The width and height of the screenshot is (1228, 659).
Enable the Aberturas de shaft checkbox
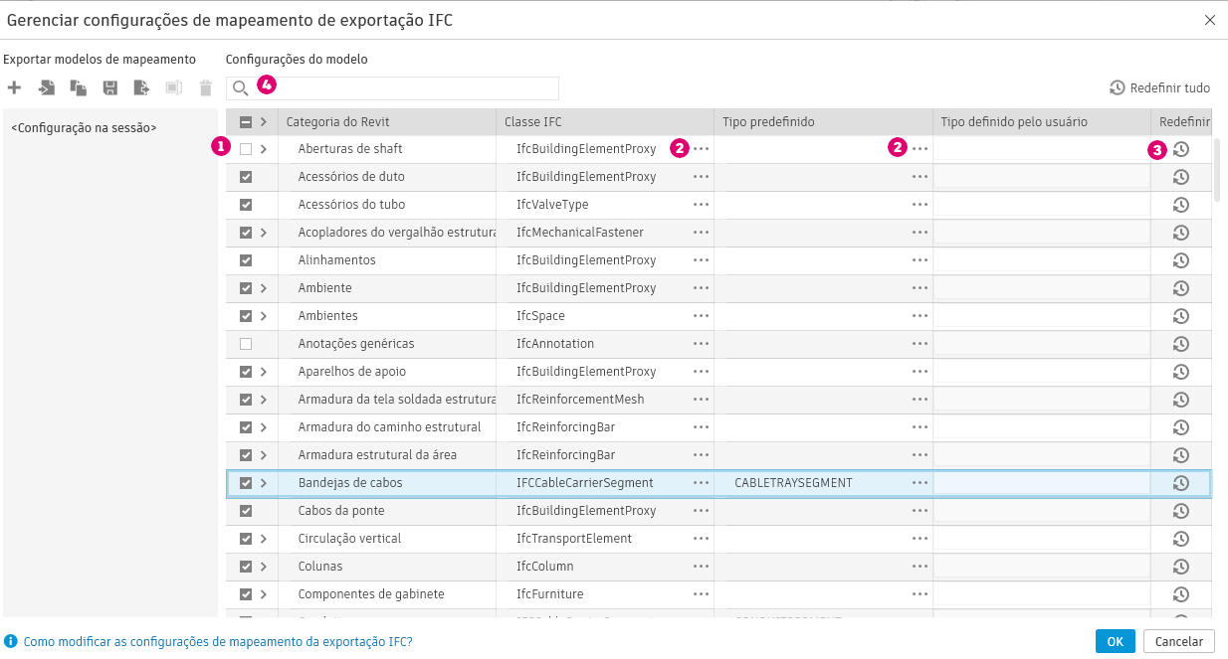coord(246,149)
